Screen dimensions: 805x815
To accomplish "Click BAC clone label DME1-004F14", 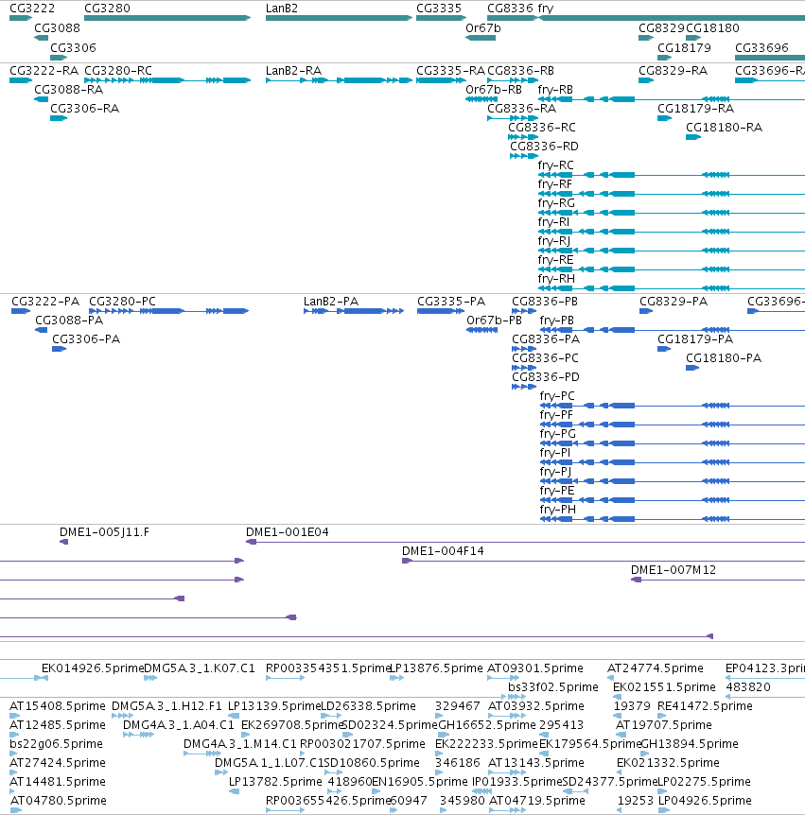I will pos(443,551).
